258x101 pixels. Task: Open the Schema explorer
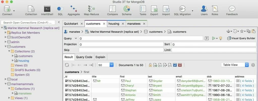pos(127,9)
